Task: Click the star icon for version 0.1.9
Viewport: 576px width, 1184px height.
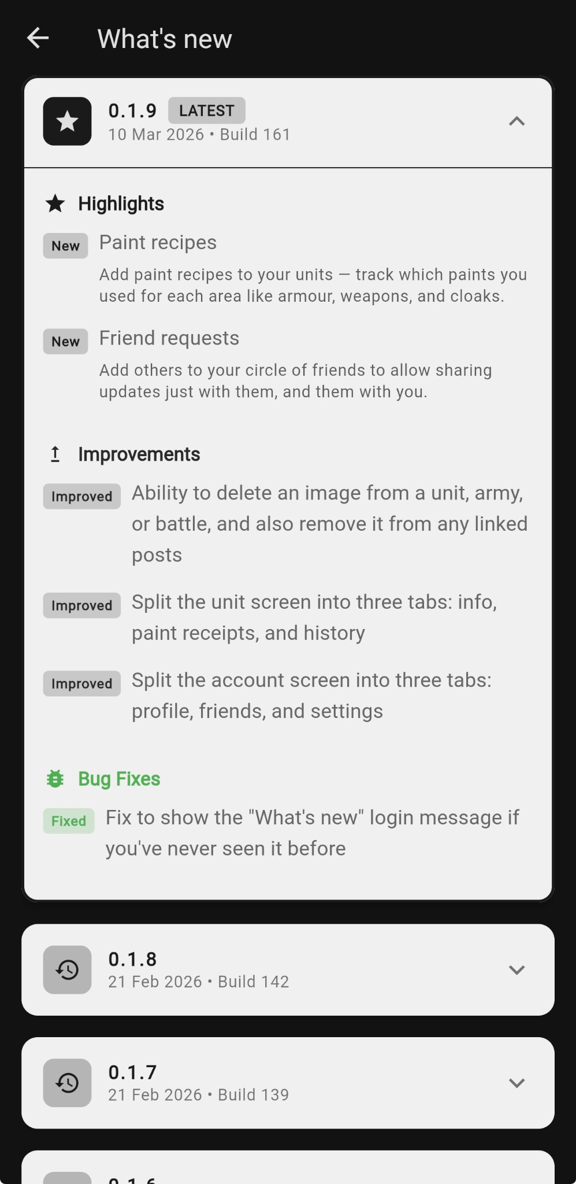Action: point(67,121)
